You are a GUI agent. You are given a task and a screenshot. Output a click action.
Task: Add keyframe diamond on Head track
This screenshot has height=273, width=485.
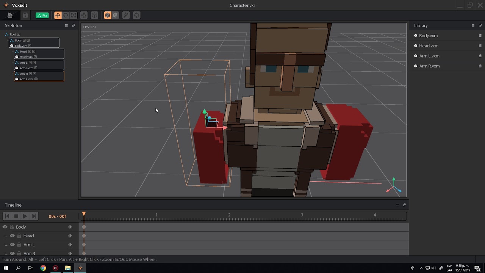point(70,236)
